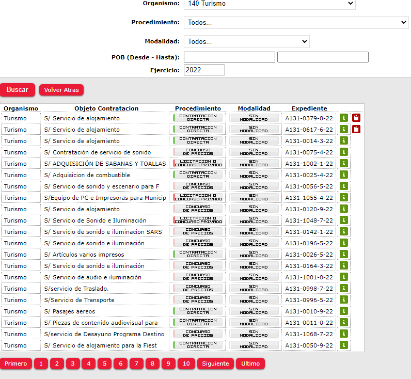
Task: Click red clipboard icon for A131-0379-8-22
Action: pos(356,118)
